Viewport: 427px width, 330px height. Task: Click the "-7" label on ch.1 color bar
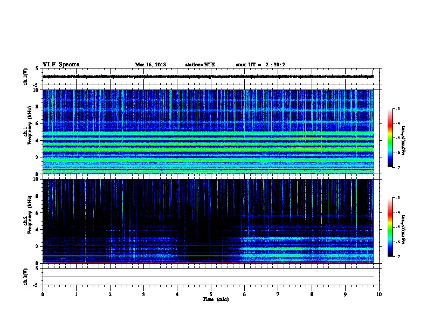398,167
